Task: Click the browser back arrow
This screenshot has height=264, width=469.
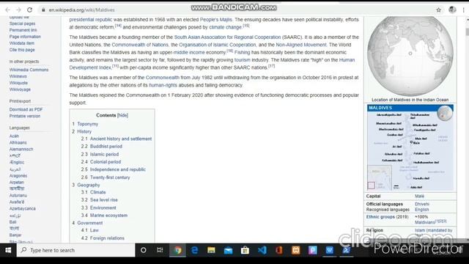Action: [8, 10]
